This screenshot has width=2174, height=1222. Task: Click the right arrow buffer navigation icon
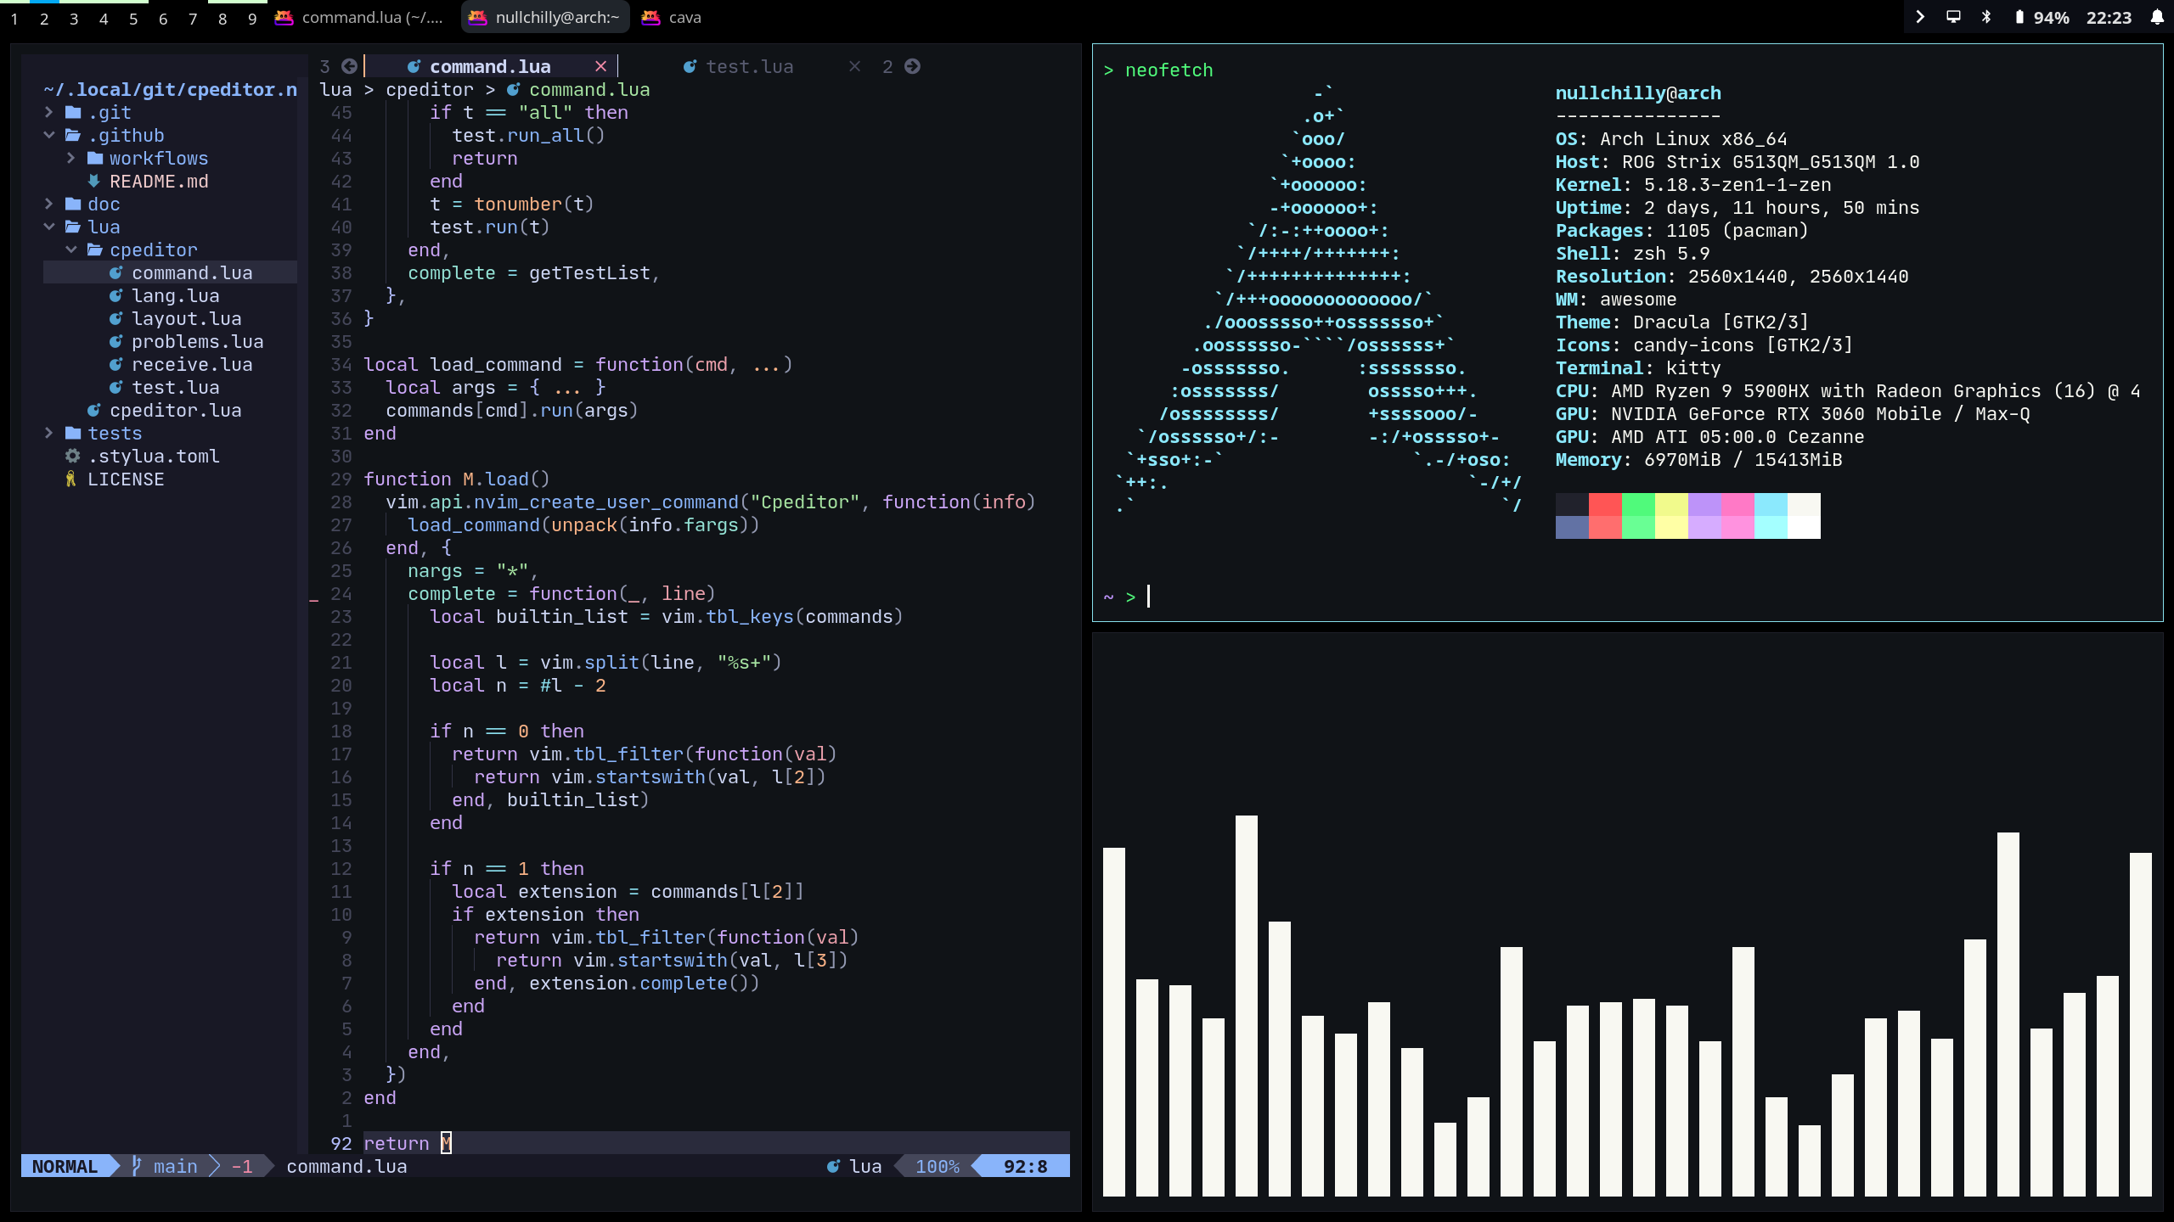[x=912, y=66]
